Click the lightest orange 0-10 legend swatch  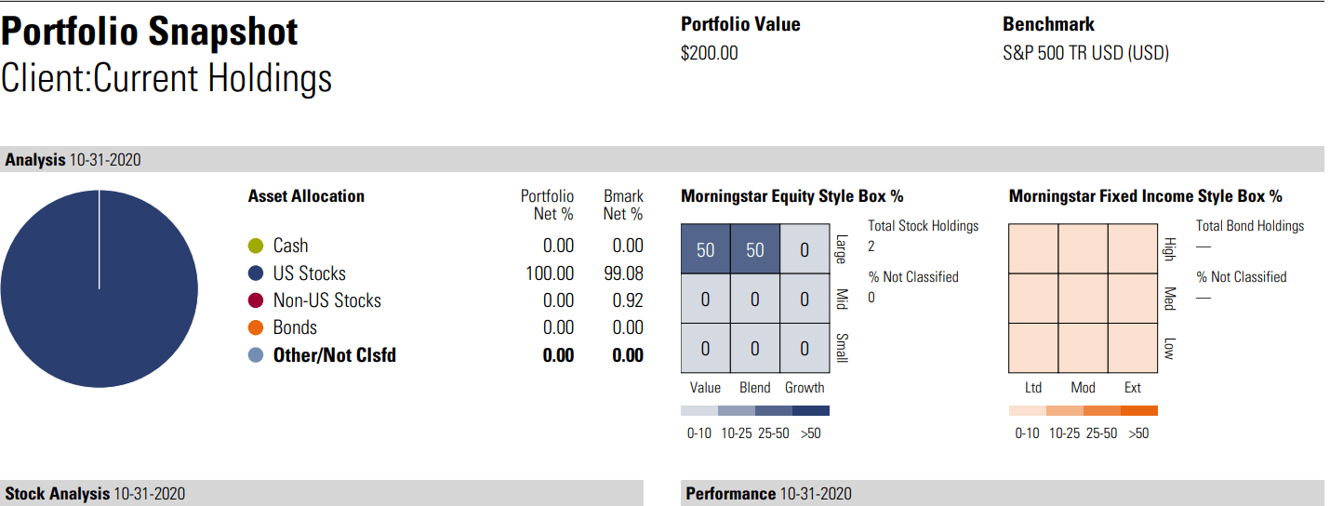[x=1027, y=410]
